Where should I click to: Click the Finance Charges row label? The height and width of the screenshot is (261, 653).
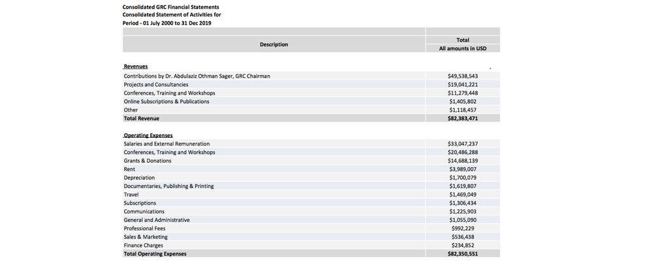point(144,246)
